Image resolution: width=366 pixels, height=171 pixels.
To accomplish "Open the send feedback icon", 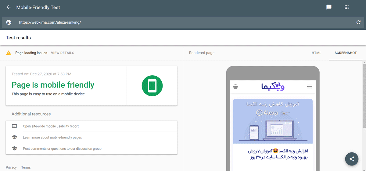I will coord(329,7).
